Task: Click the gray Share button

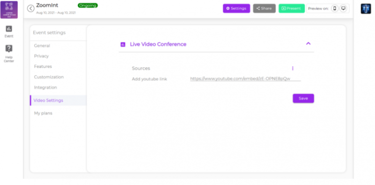Action: pos(264,8)
